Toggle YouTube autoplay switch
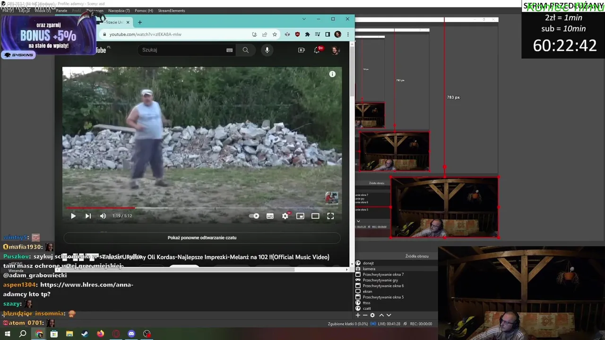Image resolution: width=605 pixels, height=340 pixels. pos(254,216)
